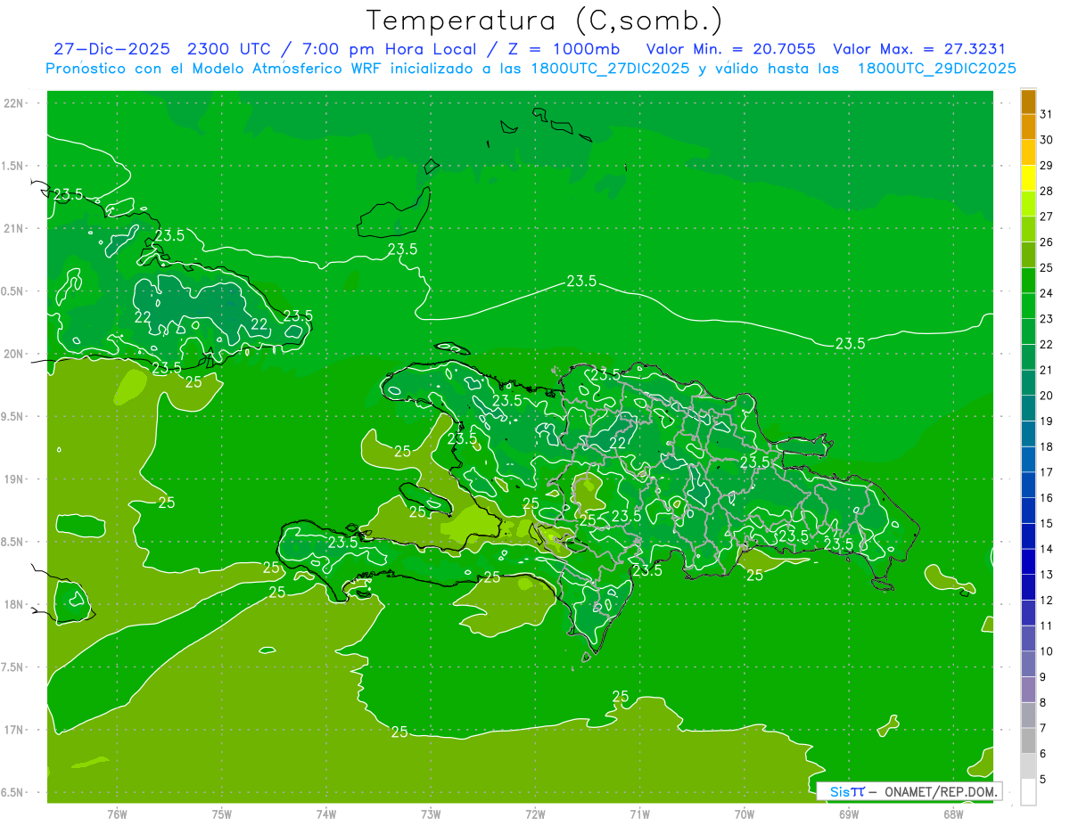Click the "22N" latitude axis label
The width and height of the screenshot is (1070, 826).
[13, 102]
